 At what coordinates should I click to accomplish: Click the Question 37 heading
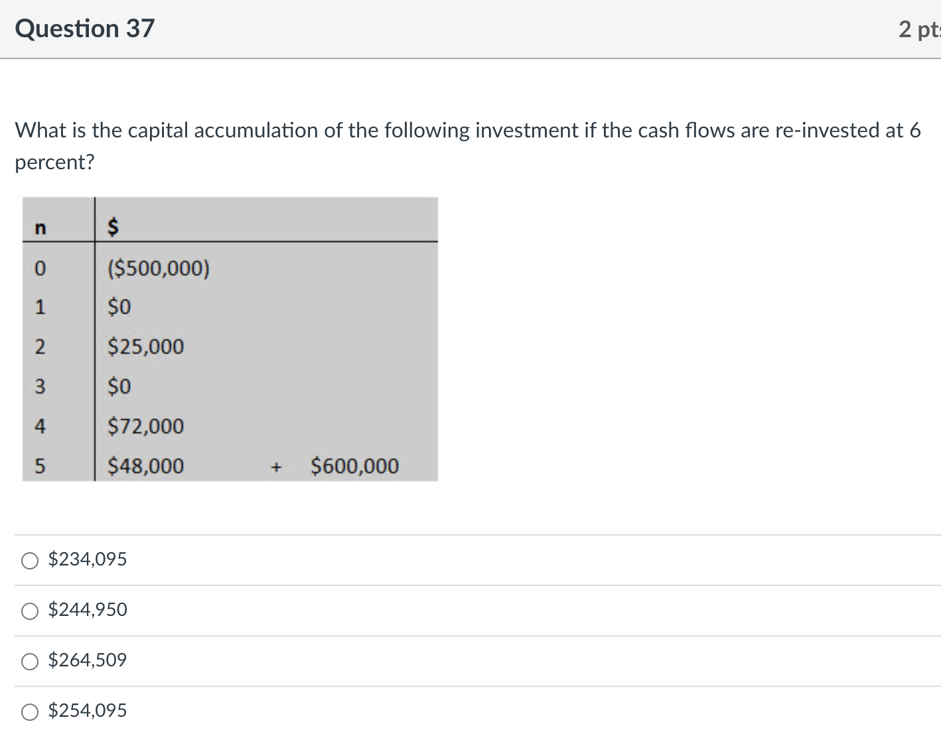tap(84, 29)
